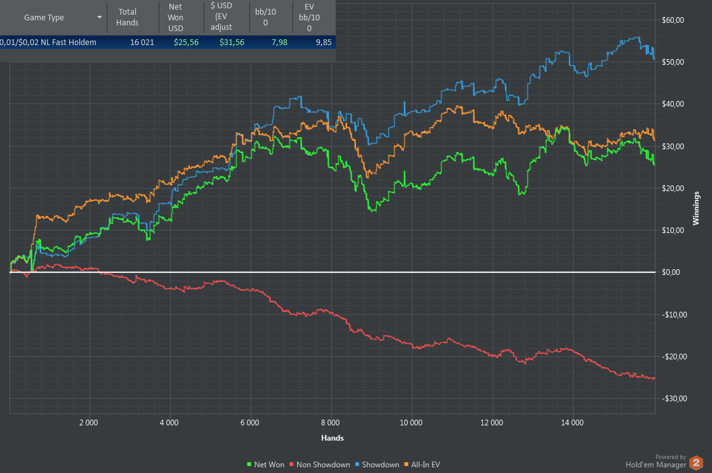Viewport: 712px width, 473px height.
Task: Sort by the bb/100 column header
Action: [266, 17]
